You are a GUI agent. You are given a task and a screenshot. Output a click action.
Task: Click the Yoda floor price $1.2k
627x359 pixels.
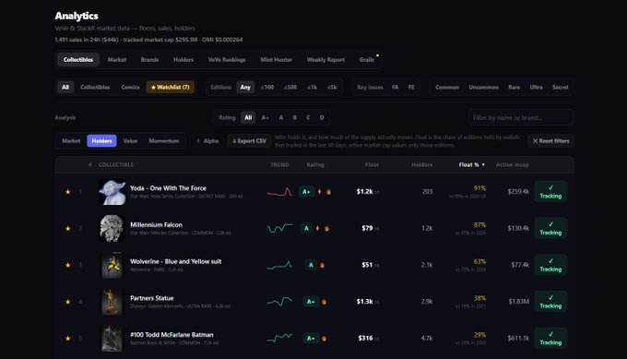365,192
